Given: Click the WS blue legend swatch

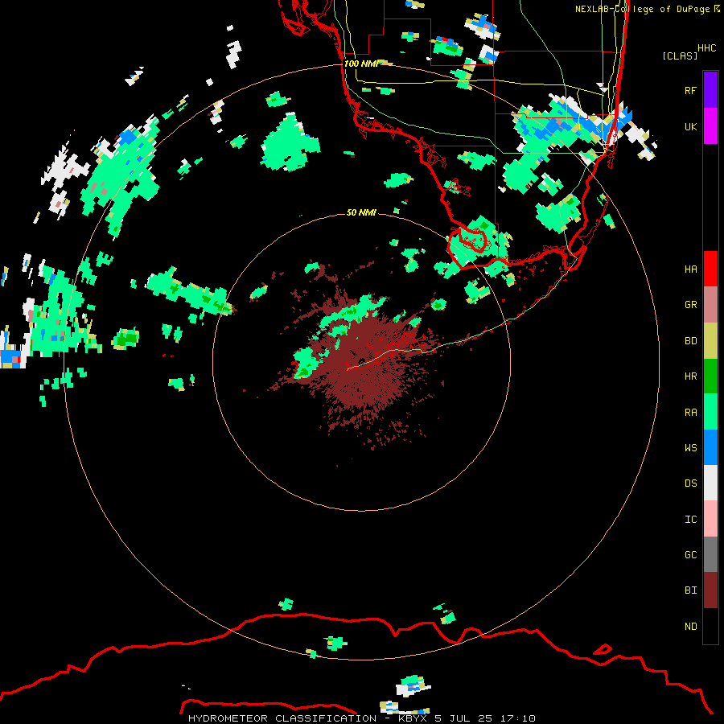Looking at the screenshot, I should 710,447.
